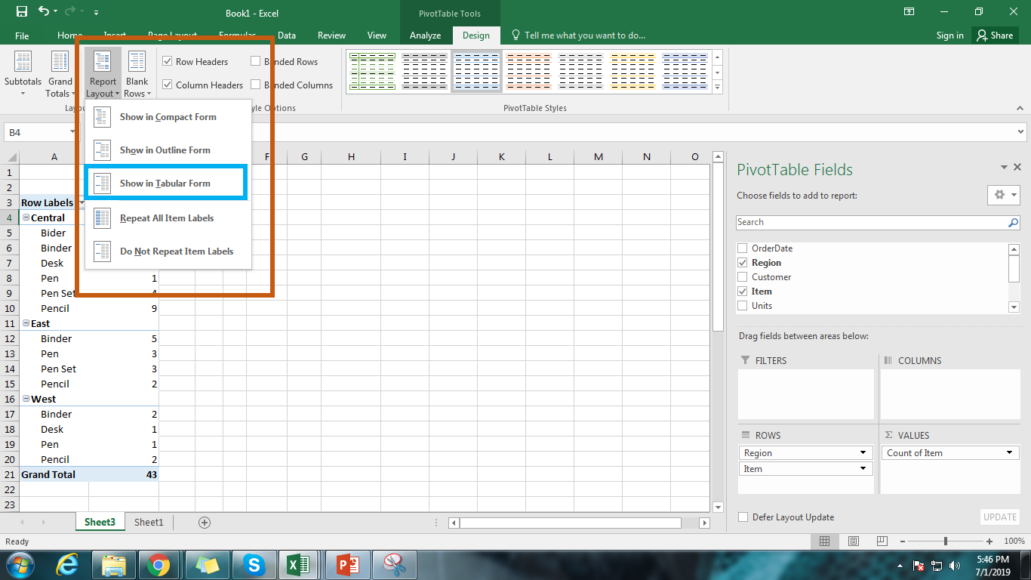Close the PivotTable Fields pane

[x=1017, y=168]
